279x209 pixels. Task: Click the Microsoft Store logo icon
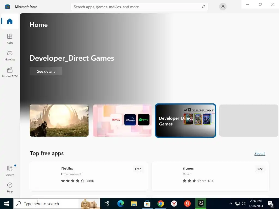7,7
